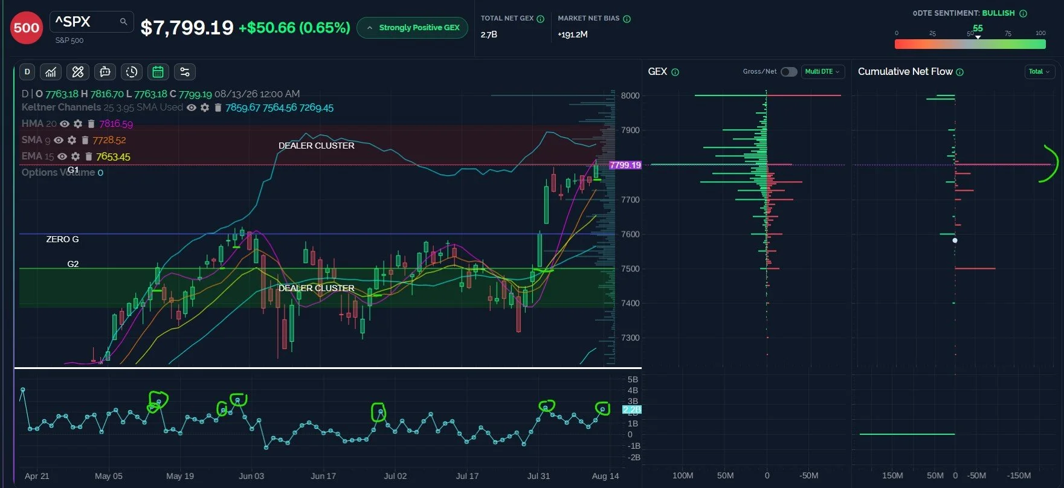Click the Jun 03 date axis label
The image size is (1064, 488).
pyautogui.click(x=251, y=476)
